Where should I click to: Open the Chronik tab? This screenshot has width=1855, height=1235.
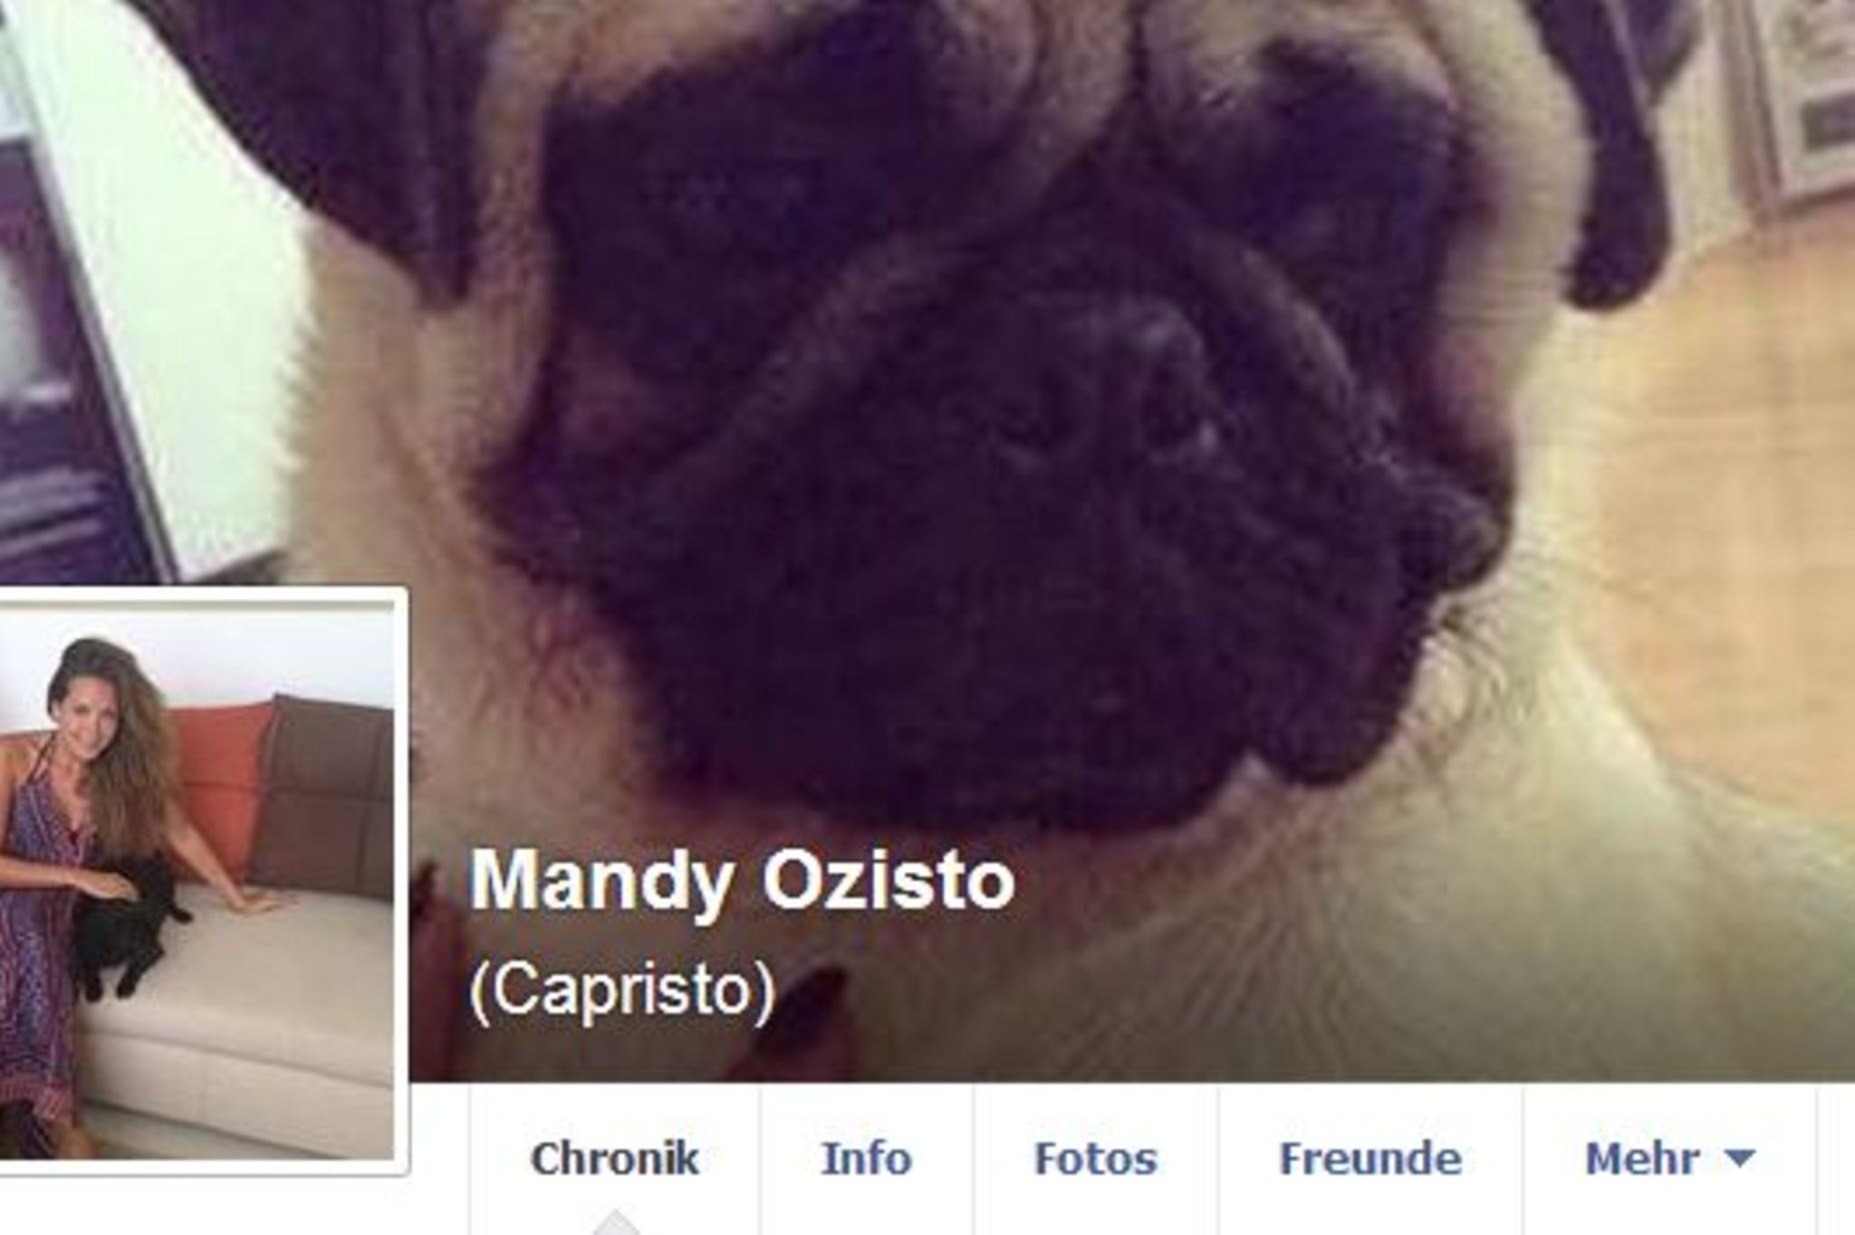click(615, 1158)
